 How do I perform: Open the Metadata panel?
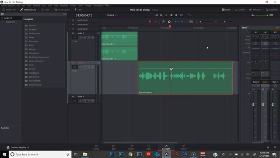point(255,10)
